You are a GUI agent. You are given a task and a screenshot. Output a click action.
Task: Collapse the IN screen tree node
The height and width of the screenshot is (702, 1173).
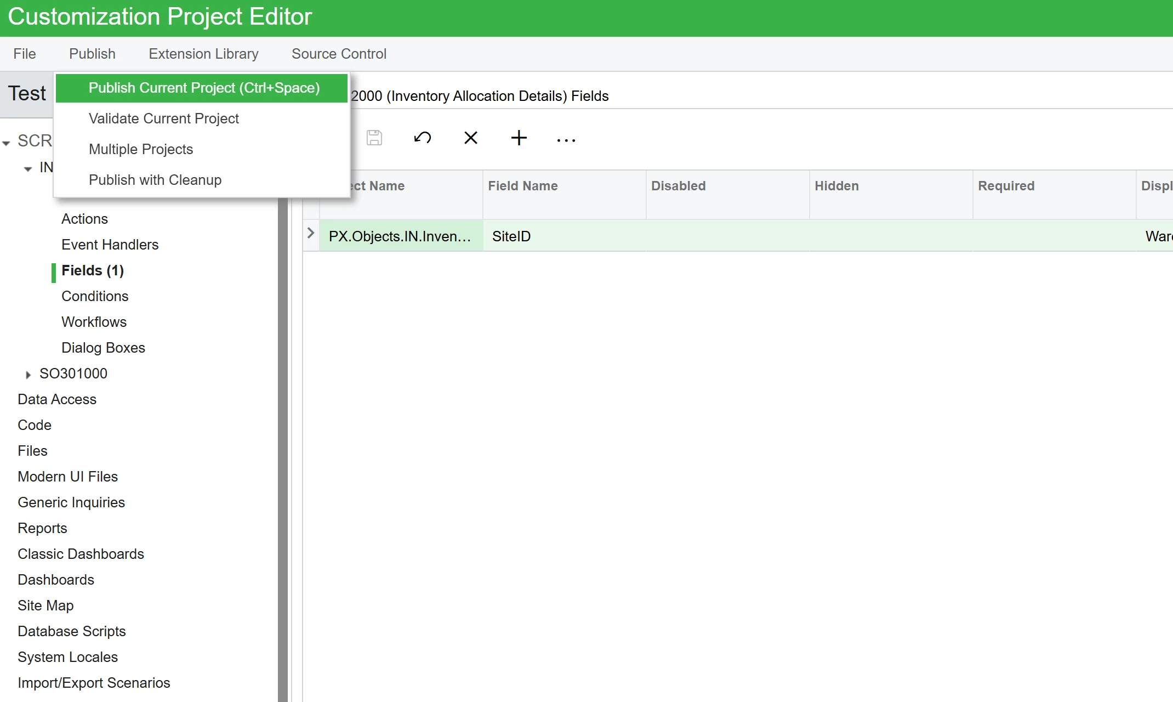click(28, 169)
